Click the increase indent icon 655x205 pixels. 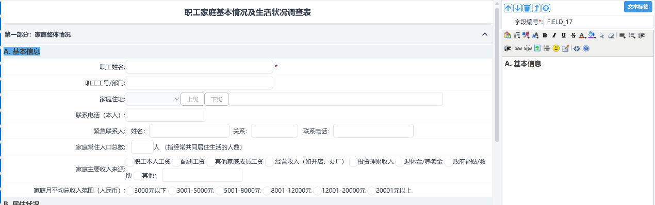(507, 48)
